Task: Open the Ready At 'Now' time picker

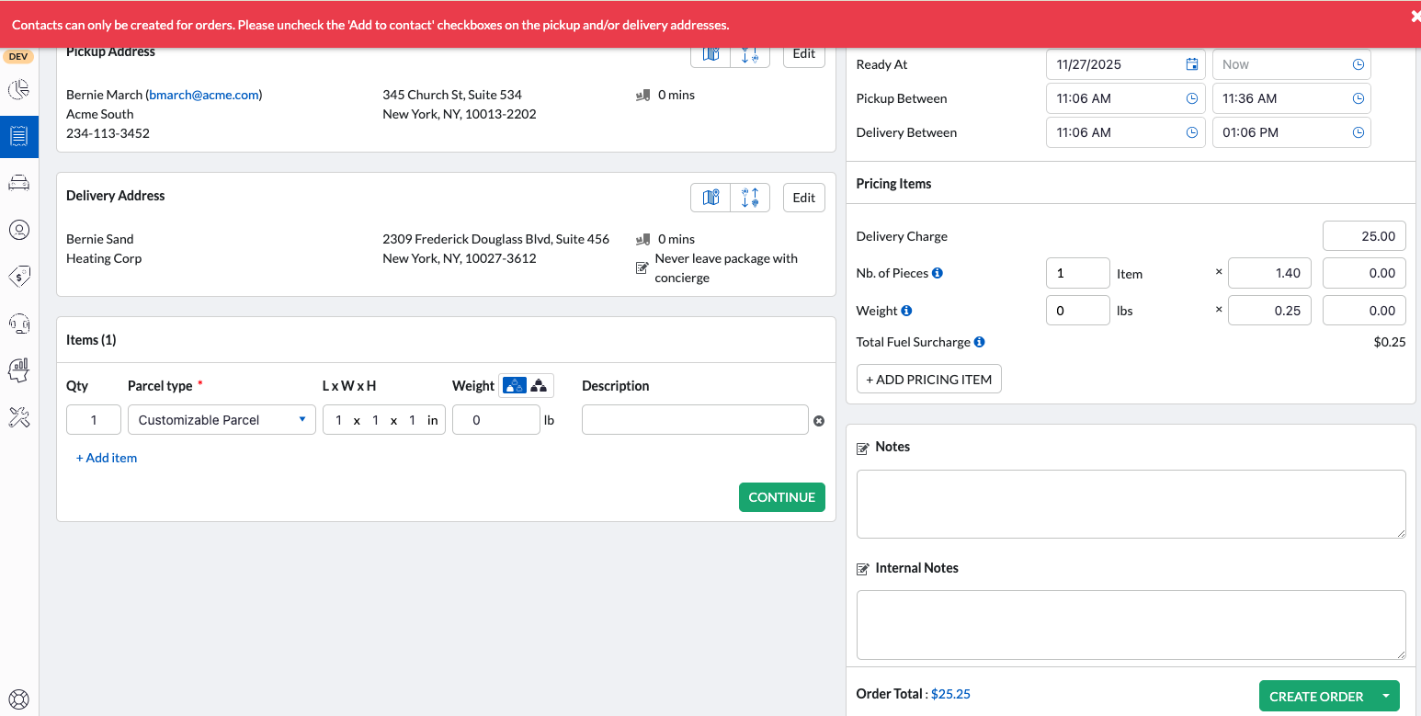Action: tap(1358, 64)
